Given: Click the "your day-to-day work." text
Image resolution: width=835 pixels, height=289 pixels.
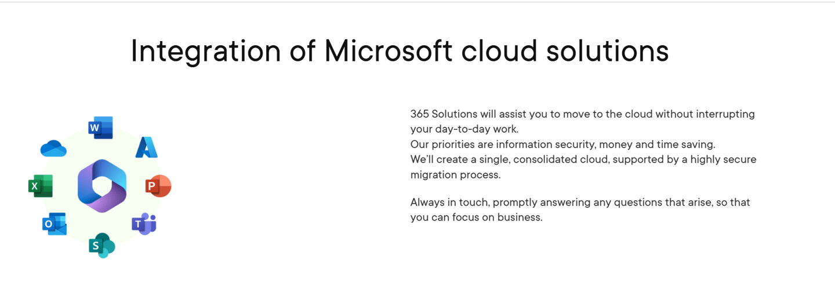Looking at the screenshot, I should [464, 129].
